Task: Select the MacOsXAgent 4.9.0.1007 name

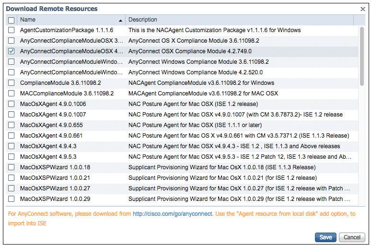Action: coord(53,115)
